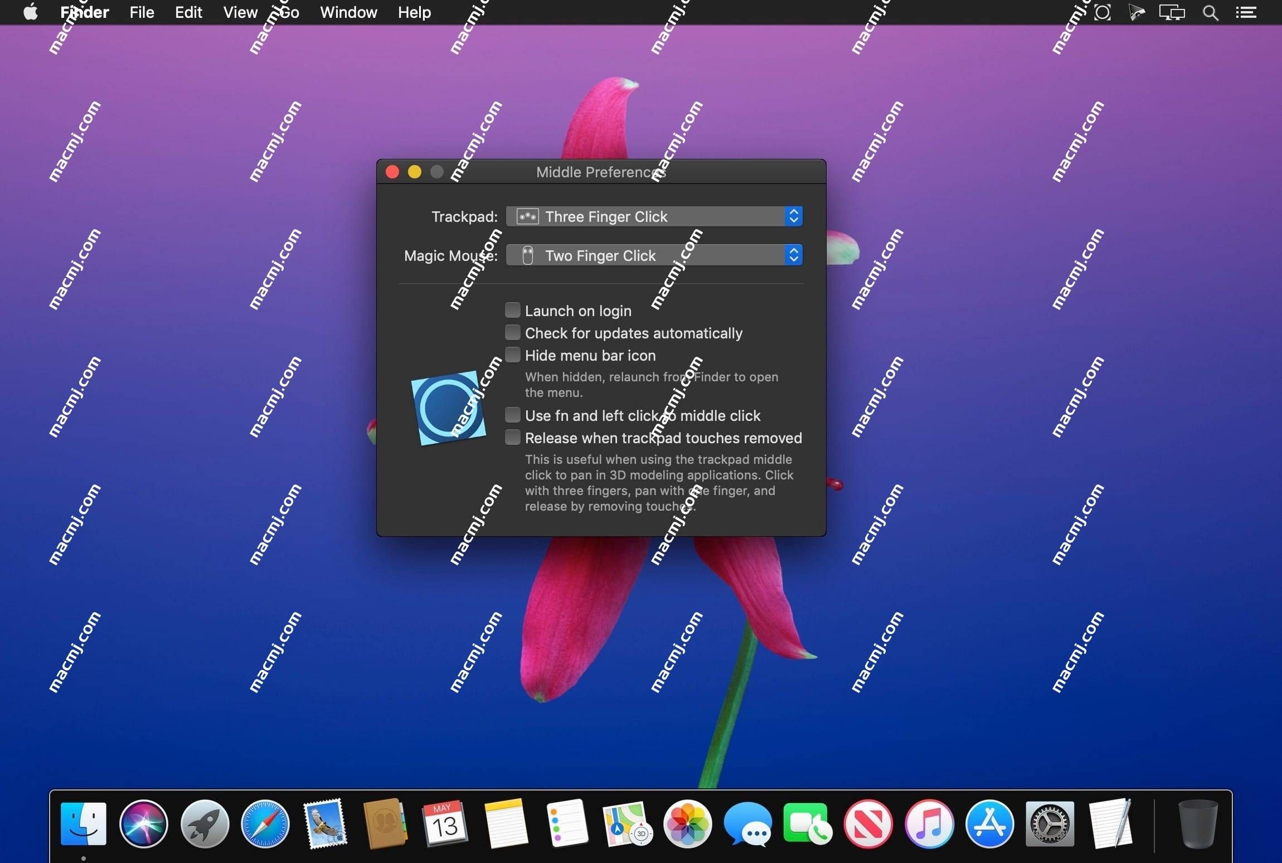Open the Magic Mouse gesture dropdown
Viewport: 1282px width, 863px height.
click(654, 255)
